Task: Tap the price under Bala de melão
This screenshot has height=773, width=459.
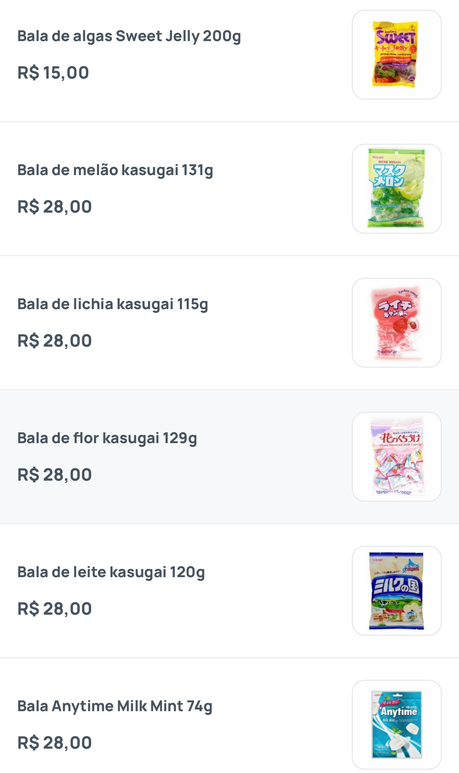Action: [x=55, y=207]
